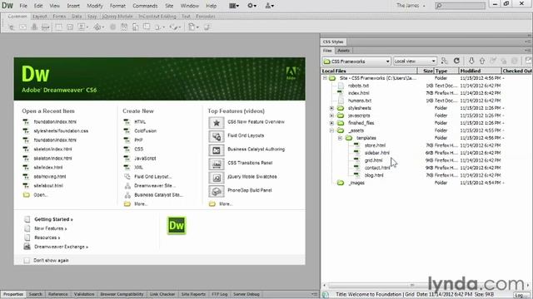533x299 pixels.
Task: Open the Media insert button
Action: point(98,27)
